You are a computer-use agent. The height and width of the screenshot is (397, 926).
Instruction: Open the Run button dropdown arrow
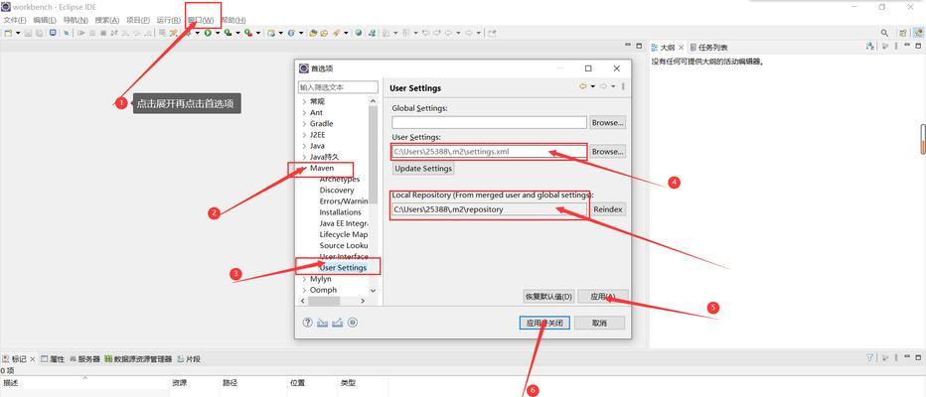tap(217, 33)
